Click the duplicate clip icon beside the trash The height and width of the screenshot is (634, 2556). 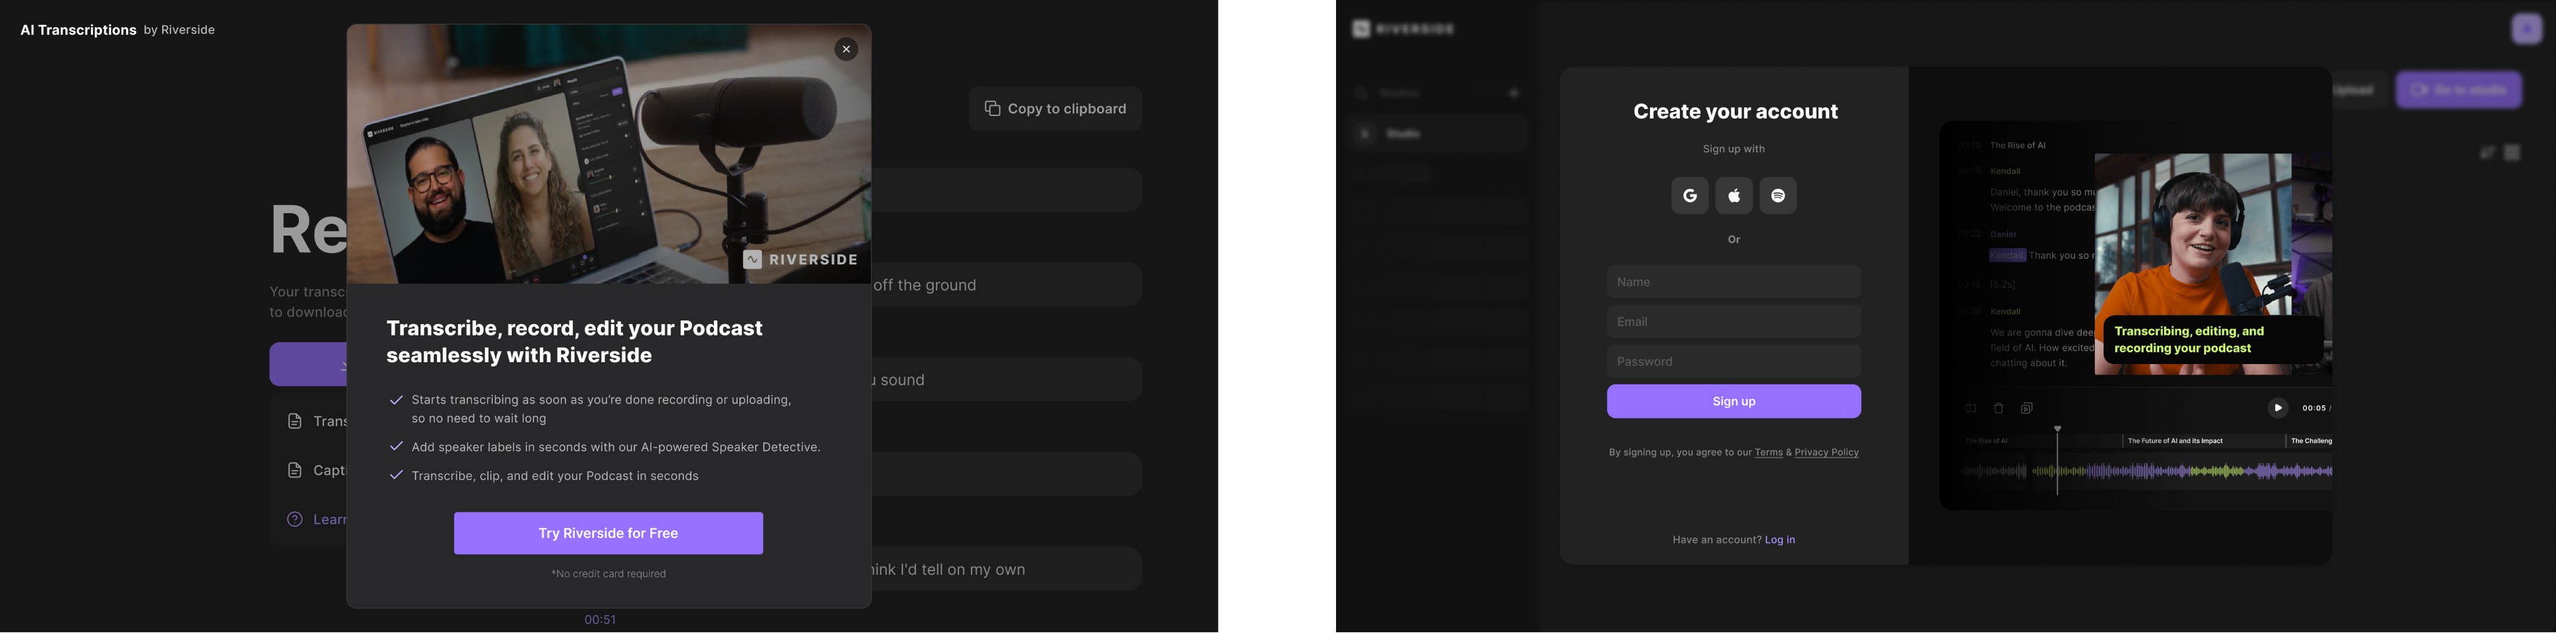click(x=2026, y=408)
